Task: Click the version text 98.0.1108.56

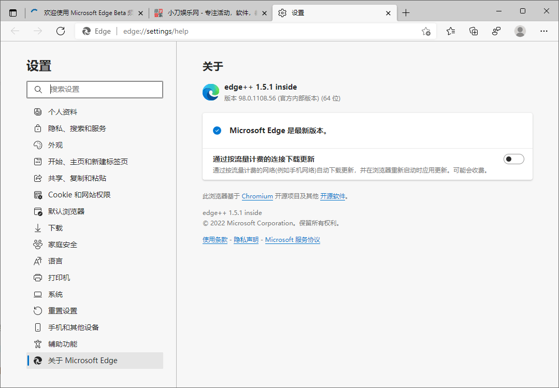Action: click(x=257, y=98)
